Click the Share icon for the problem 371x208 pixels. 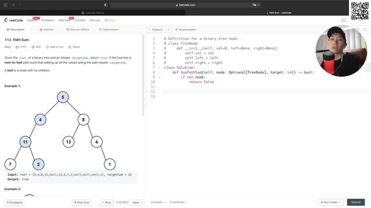tap(70, 47)
